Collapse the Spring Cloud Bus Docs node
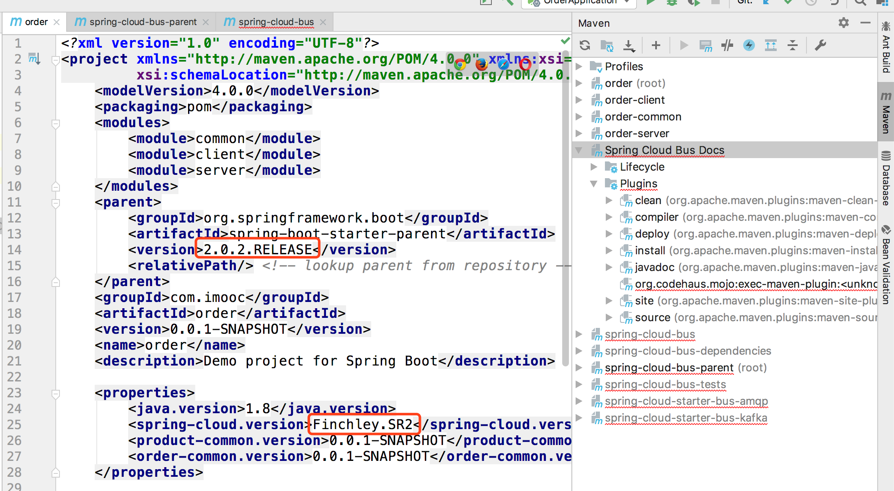 [579, 150]
